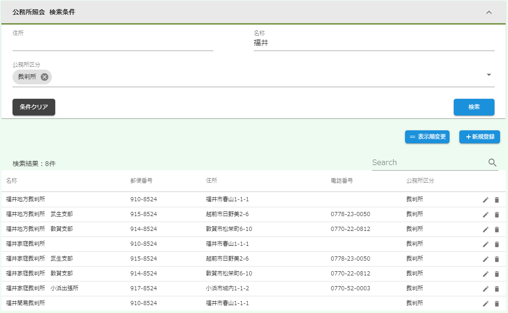Click edit pencil for 福井地方裁判所 武生支部
508x313 pixels.
486,215
